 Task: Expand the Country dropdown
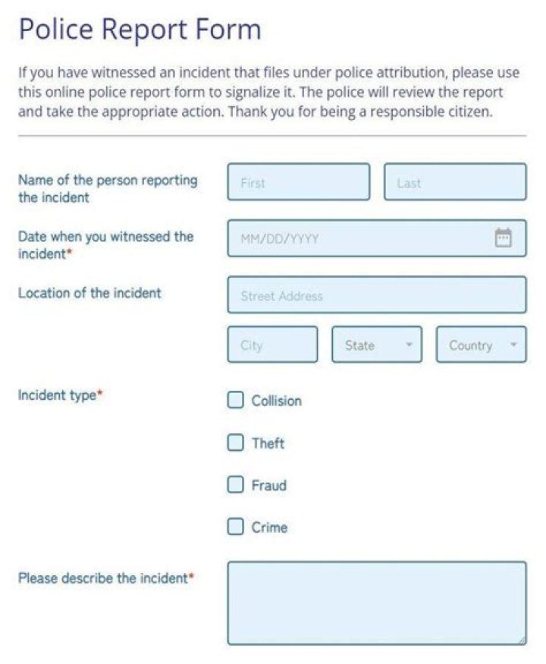[481, 345]
